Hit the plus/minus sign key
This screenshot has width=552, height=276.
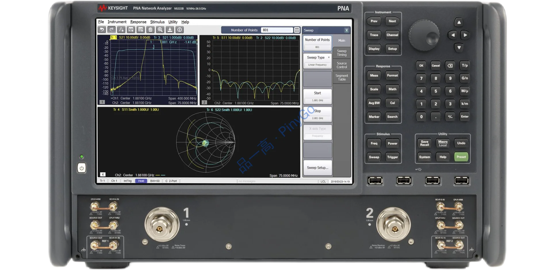(x=450, y=116)
